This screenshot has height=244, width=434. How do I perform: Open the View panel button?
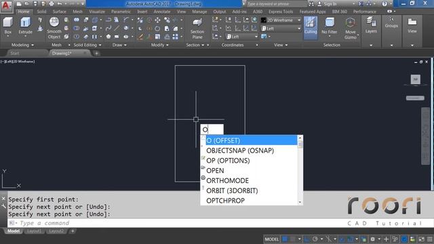[412, 25]
